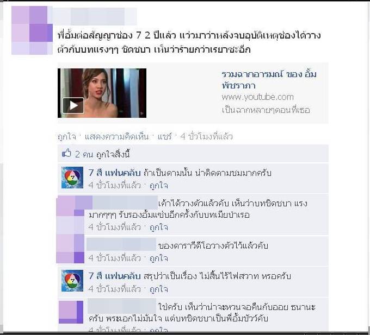
Task: Click the www.youtube.com source link
Action: [x=258, y=97]
